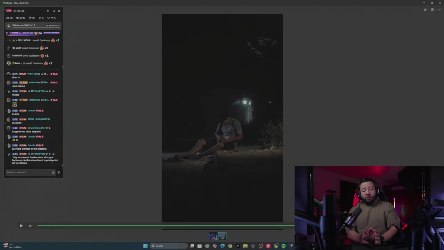Open the three-dot more options menu
Image resolution: width=444 pixels, height=250 pixels.
pyautogui.click(x=439, y=10)
